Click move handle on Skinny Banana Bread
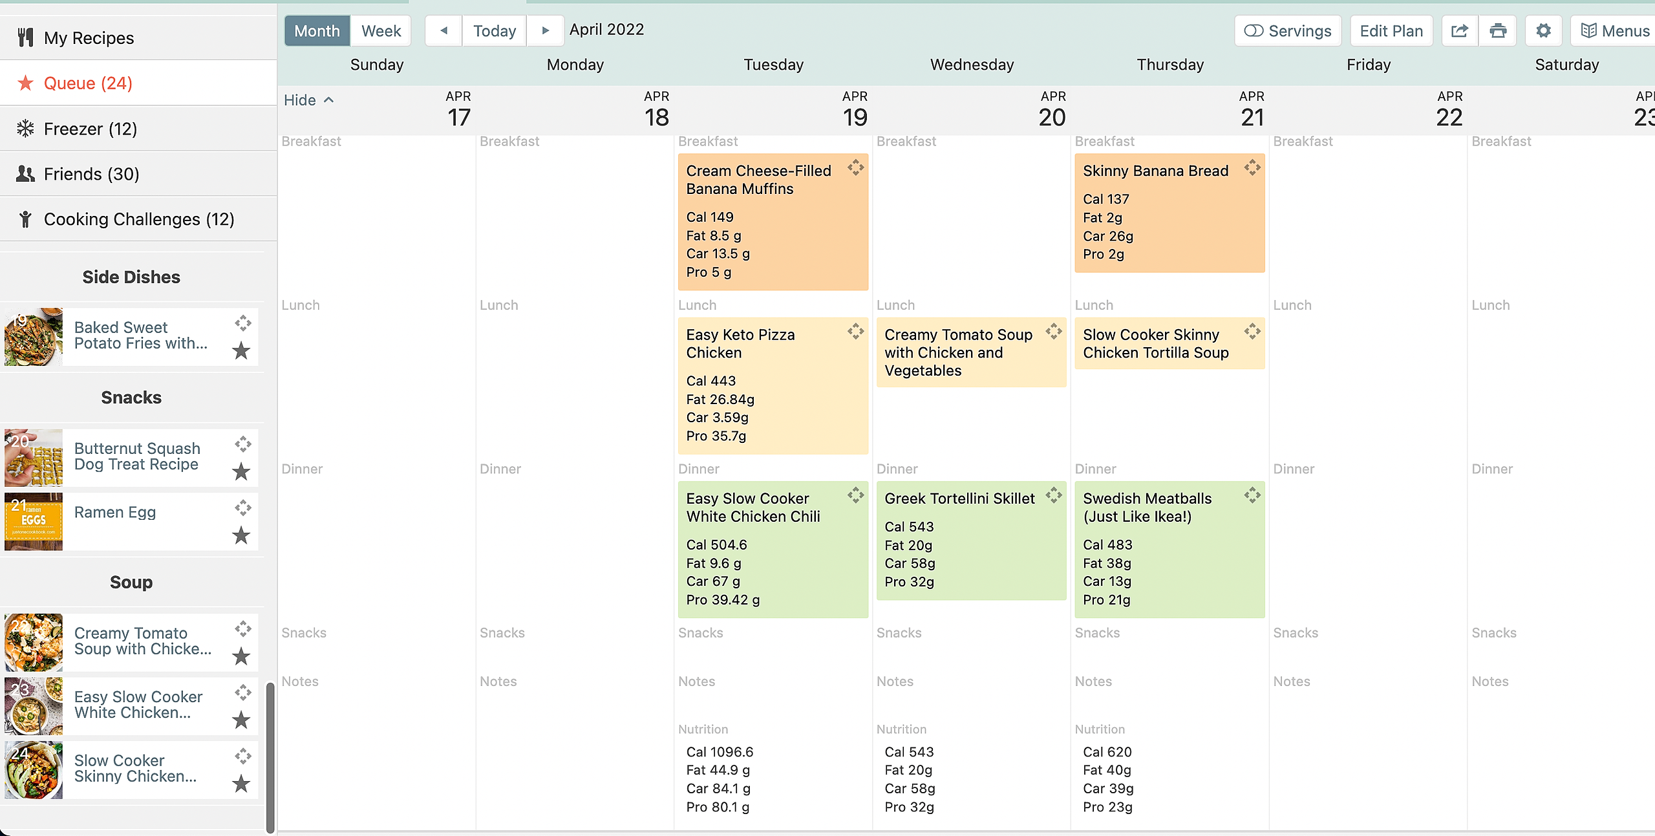1655x836 pixels. point(1252,168)
